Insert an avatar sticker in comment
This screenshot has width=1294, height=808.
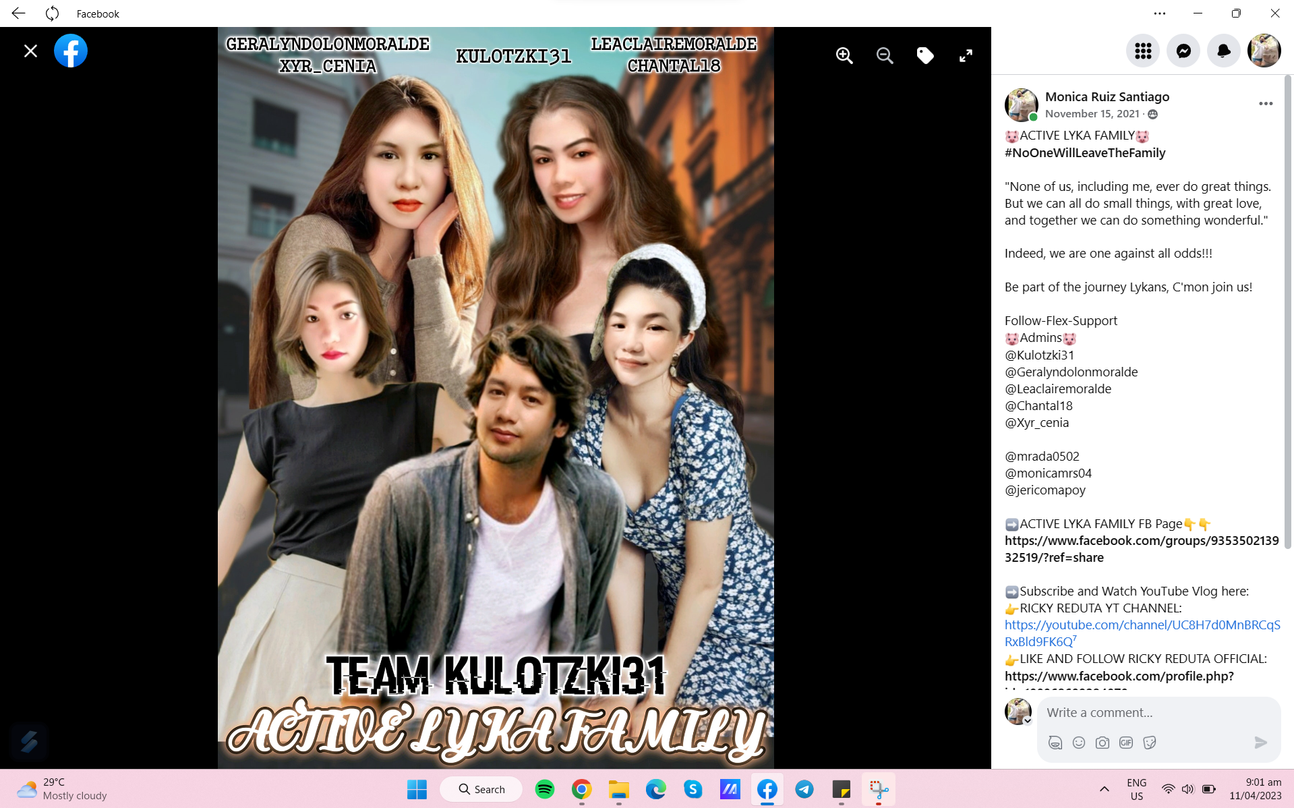tap(1055, 743)
